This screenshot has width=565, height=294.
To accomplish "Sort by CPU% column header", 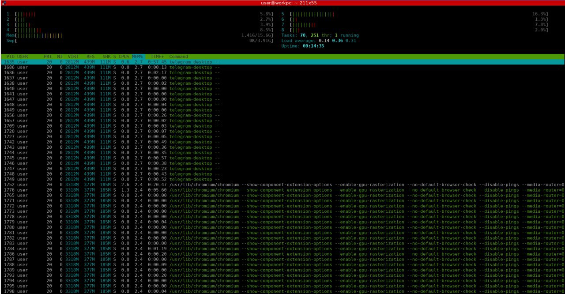I will pyautogui.click(x=124, y=57).
